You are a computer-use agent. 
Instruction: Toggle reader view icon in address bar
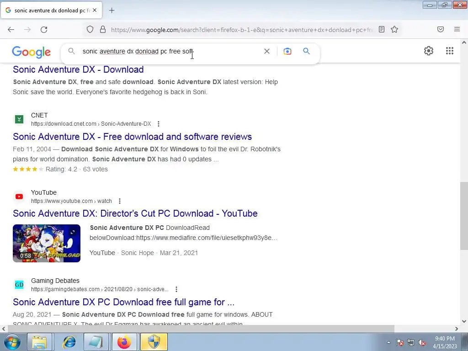pos(382,29)
